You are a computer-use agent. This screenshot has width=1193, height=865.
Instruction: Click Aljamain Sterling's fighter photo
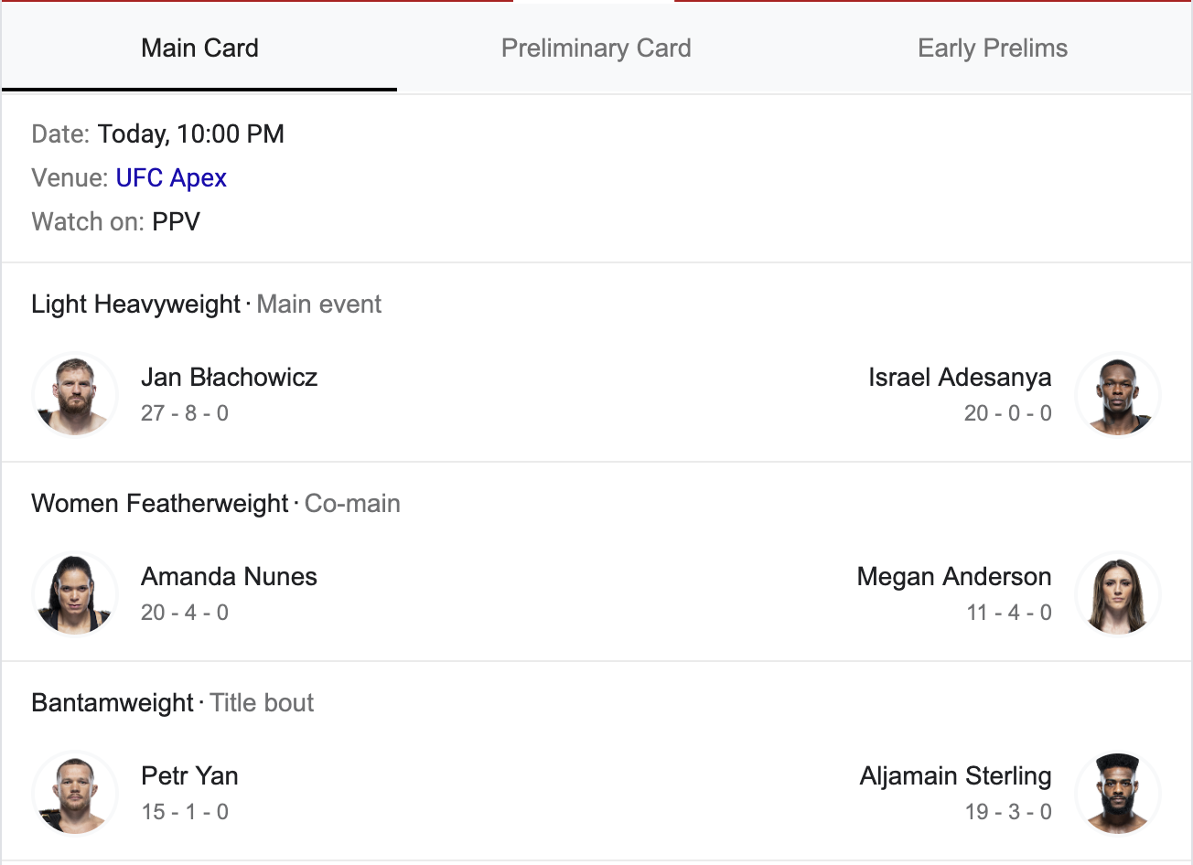(1117, 794)
